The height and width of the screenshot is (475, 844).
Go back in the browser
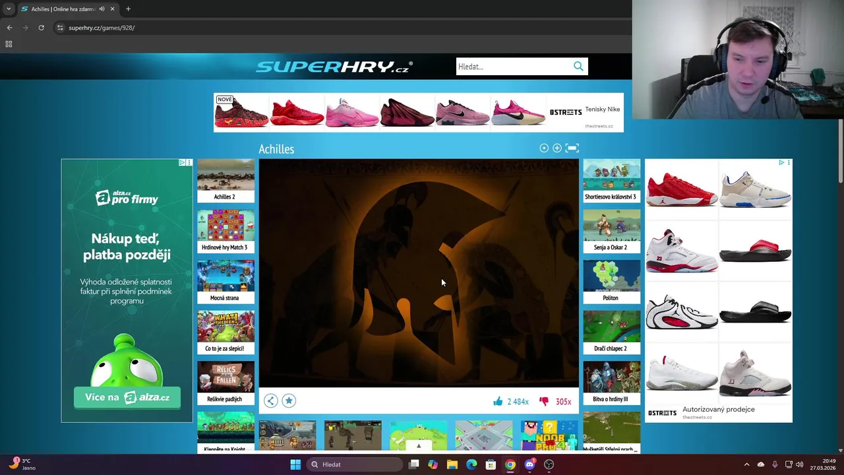click(9, 28)
